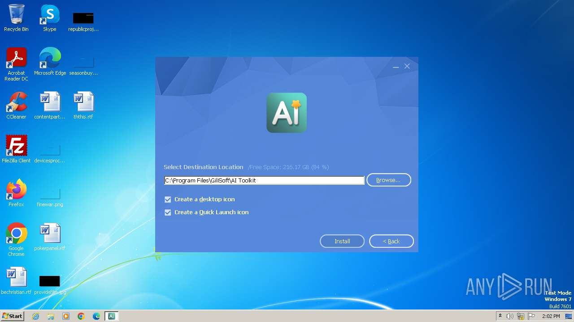Select the finewar.png desktop file
This screenshot has height=322, width=574.
[x=50, y=196]
